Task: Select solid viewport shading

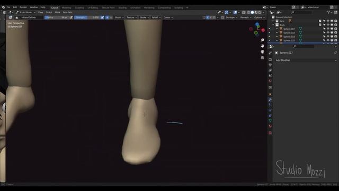Action: 252,12
